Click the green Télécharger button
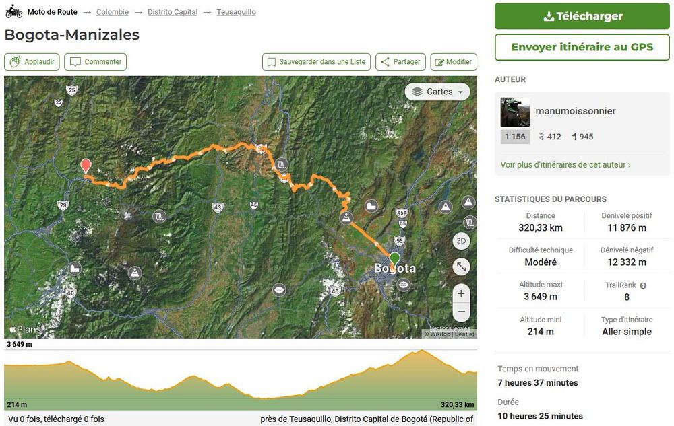674x426 pixels. [582, 16]
